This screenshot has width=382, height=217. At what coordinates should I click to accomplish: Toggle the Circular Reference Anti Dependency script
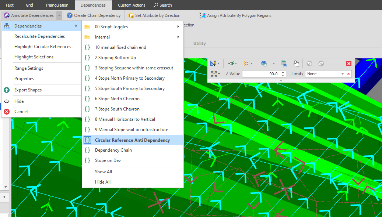pyautogui.click(x=132, y=140)
